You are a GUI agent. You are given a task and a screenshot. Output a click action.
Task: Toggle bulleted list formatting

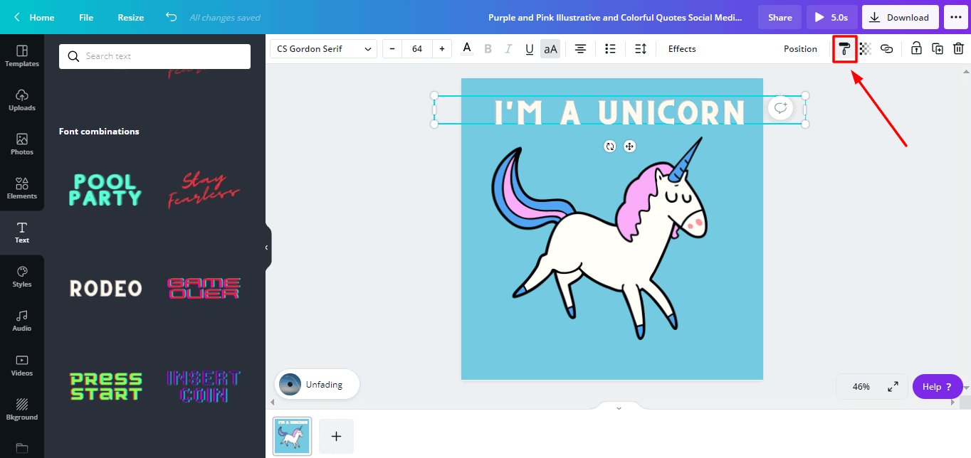coord(610,49)
